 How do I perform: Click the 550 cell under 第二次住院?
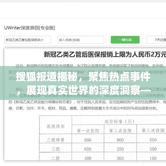click(120, 149)
